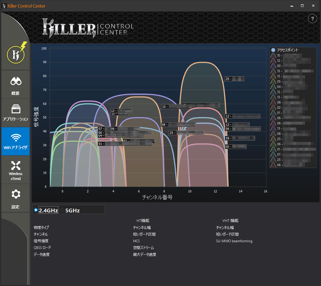
Task: Click the 07 network label on the chart
Action: tap(104, 129)
